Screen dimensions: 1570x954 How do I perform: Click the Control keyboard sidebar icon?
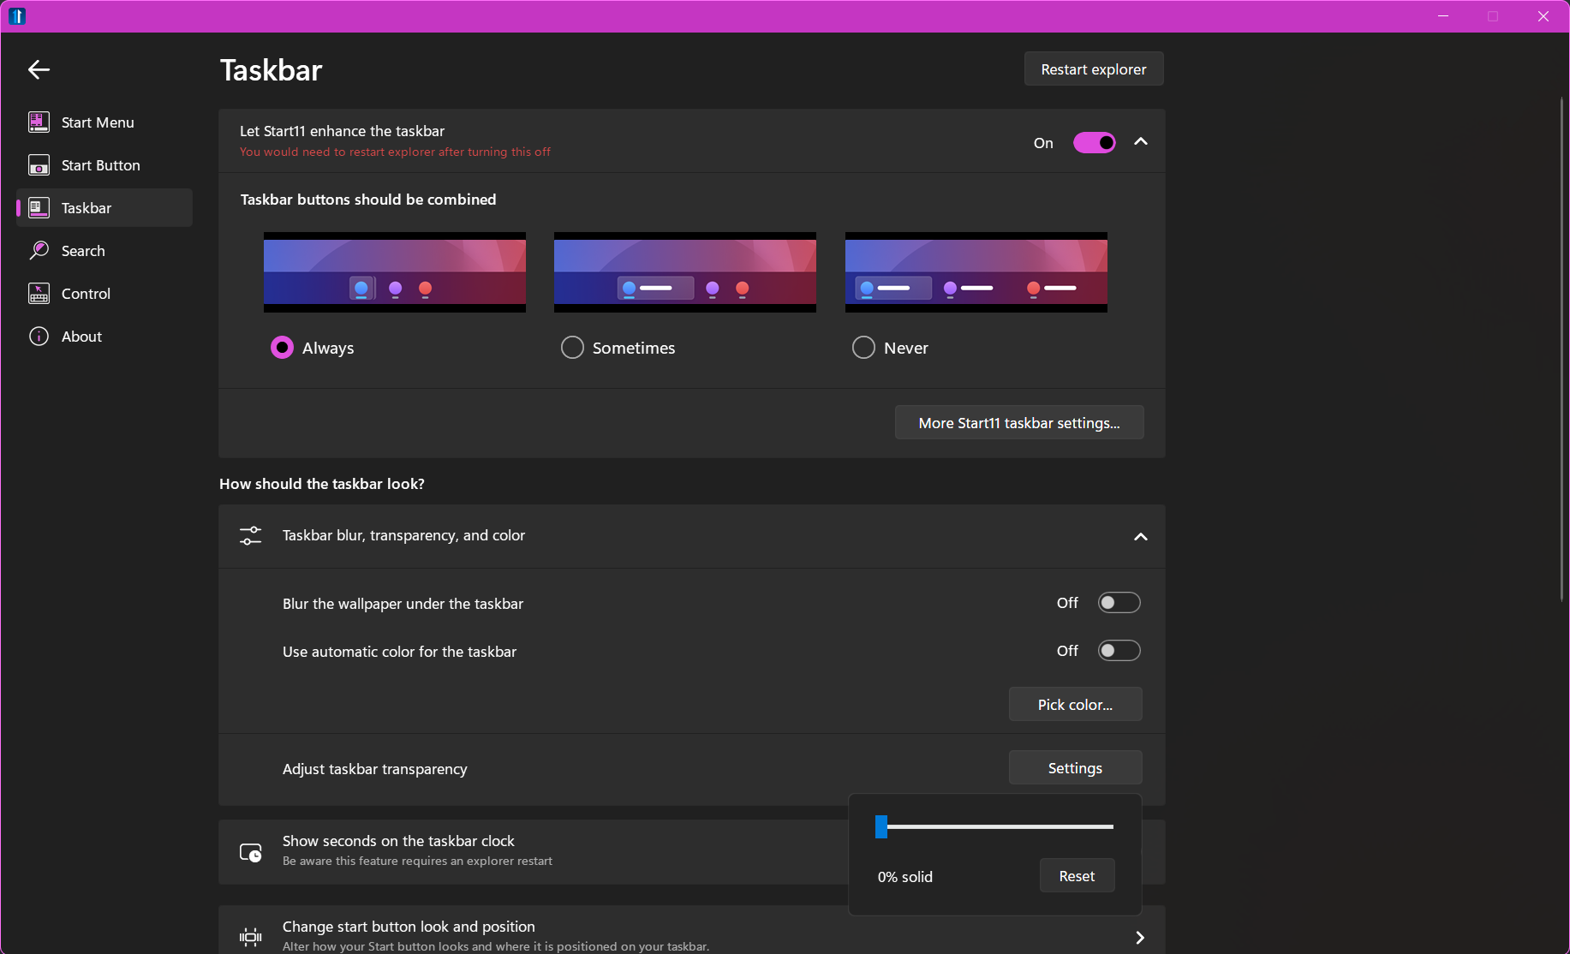tap(39, 294)
